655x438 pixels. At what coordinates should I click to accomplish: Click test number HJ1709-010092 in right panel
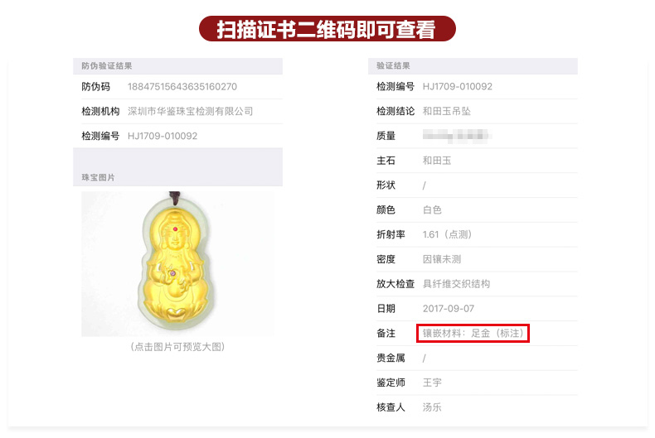pos(458,87)
